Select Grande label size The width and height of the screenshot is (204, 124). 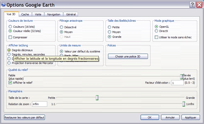pyautogui.click(x=115, y=37)
